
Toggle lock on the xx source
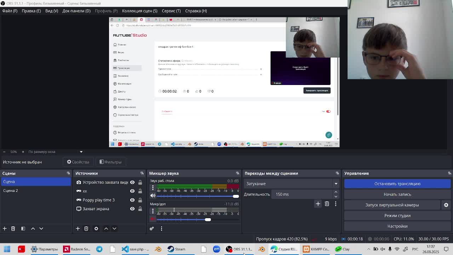pos(140,191)
